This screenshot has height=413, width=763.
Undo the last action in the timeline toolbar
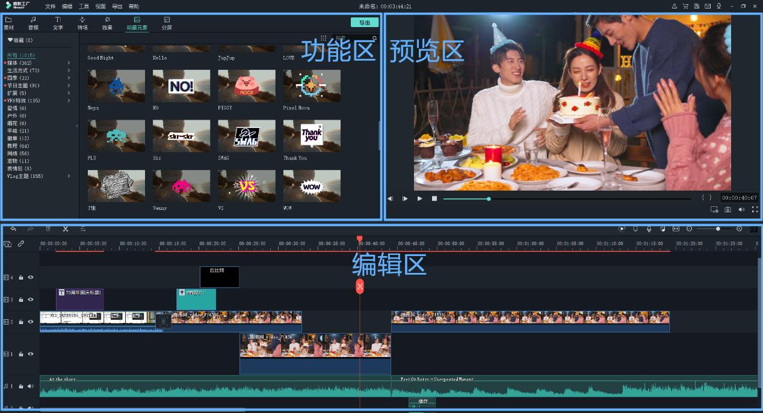(x=13, y=229)
